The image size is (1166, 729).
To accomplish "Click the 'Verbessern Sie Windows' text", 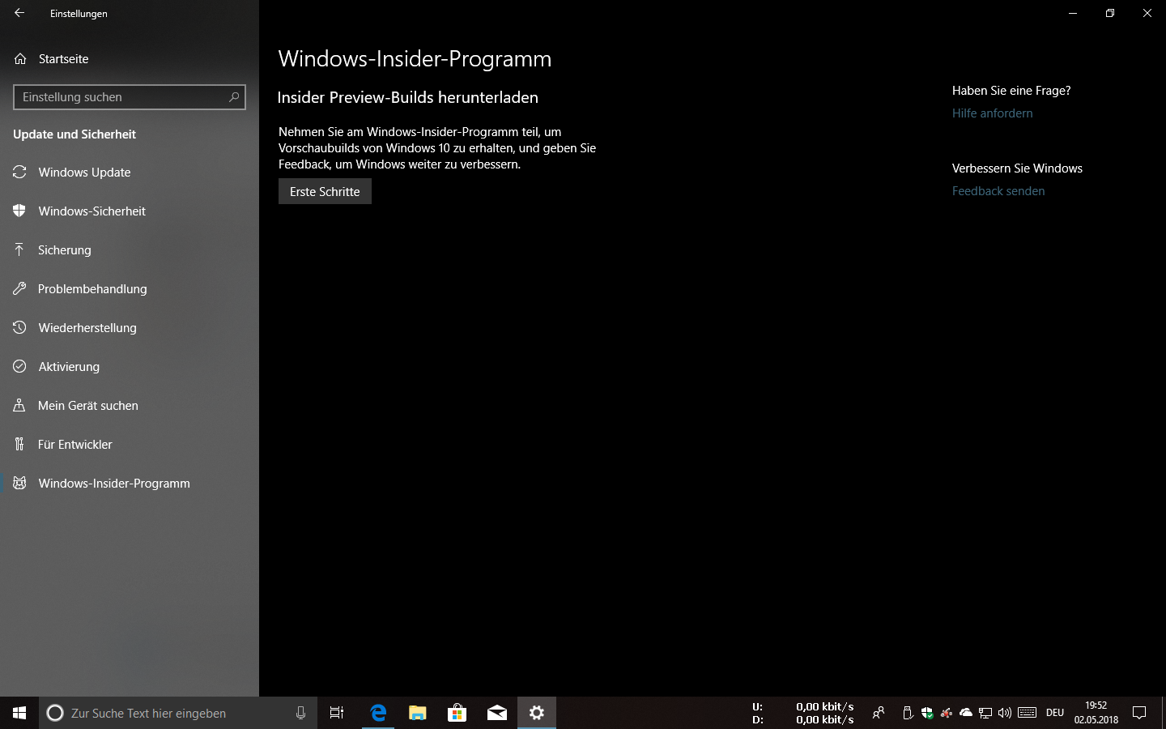I will [1017, 168].
